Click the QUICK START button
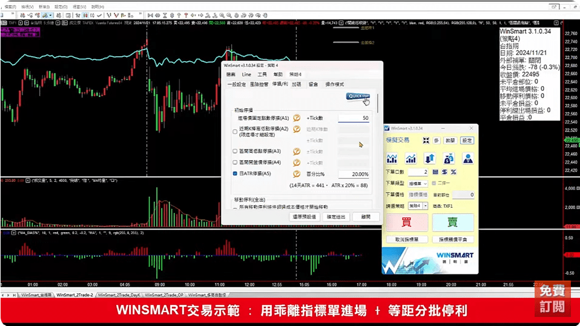Viewport: 580px width, 326px height. pos(358,96)
